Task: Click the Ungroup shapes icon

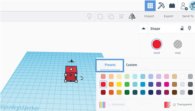Action: coord(111,17)
